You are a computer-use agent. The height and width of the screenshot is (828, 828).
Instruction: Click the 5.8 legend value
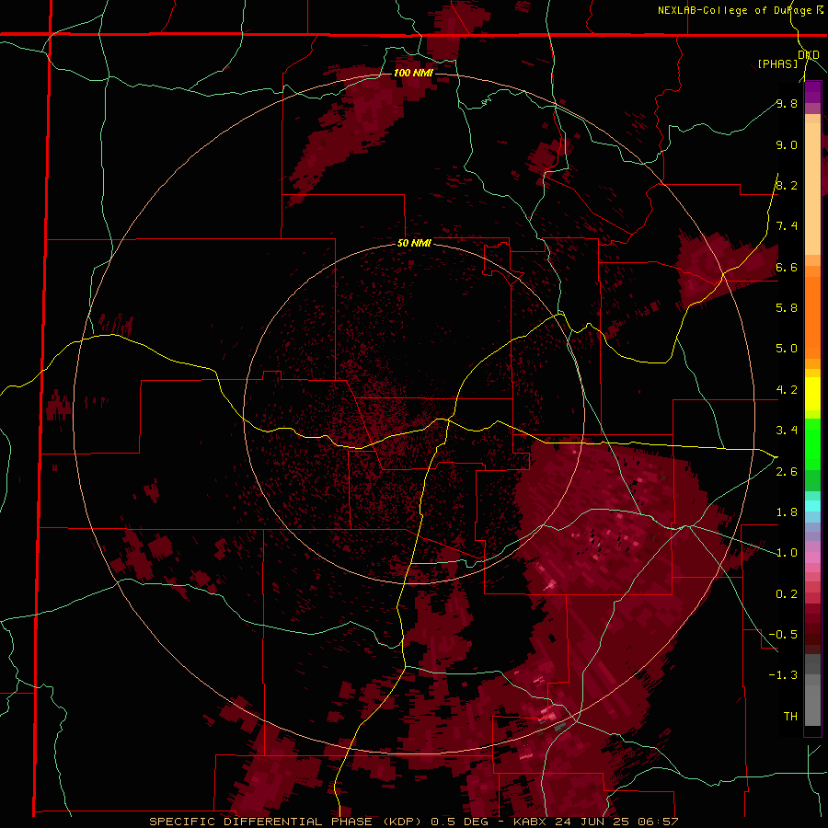click(x=787, y=308)
